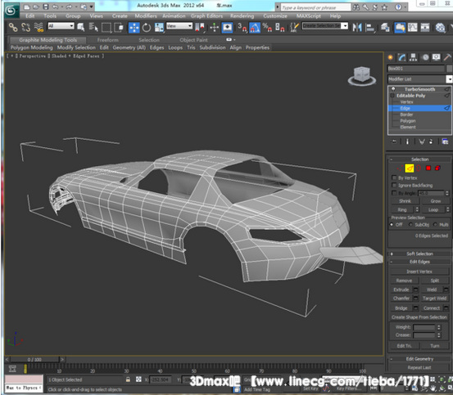Screen dimensions: 453x395
Task: Select the SubObj preview selection radio
Action: [x=410, y=224]
